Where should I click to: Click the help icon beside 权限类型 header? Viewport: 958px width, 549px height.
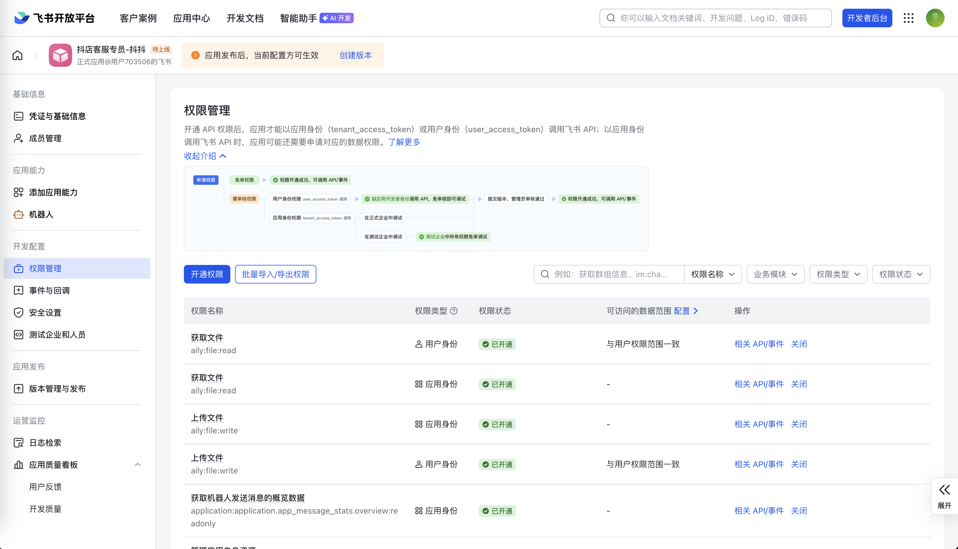coord(454,311)
